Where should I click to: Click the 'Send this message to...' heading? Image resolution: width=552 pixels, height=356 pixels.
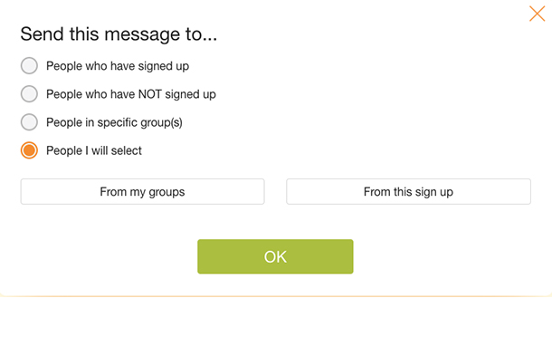click(x=119, y=34)
